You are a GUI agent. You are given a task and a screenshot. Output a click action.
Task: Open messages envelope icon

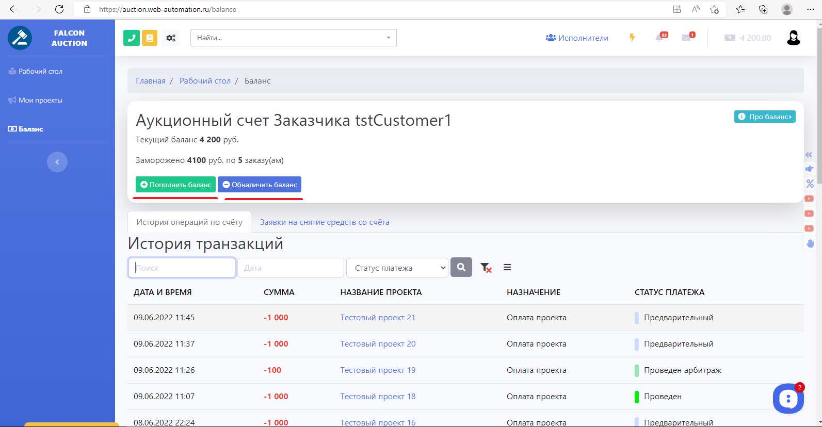686,38
